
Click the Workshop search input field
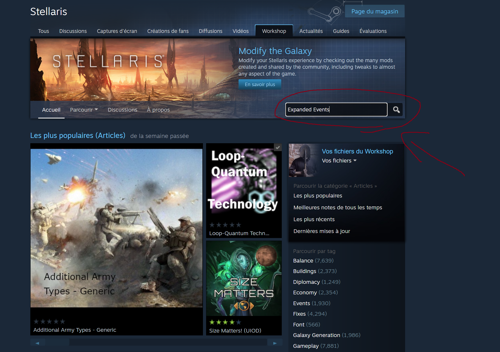click(336, 110)
